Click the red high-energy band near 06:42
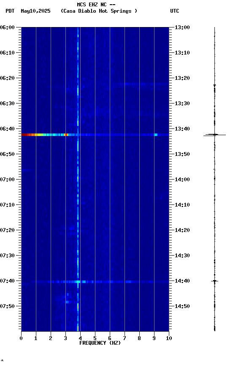Image resolution: width=233 pixels, height=365 pixels. 29,135
